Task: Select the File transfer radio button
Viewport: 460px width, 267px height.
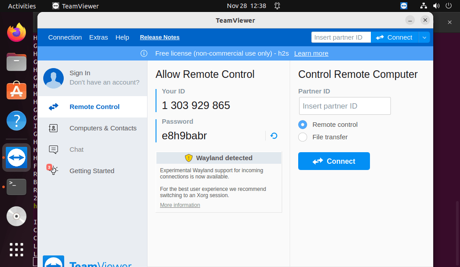Action: tap(303, 137)
